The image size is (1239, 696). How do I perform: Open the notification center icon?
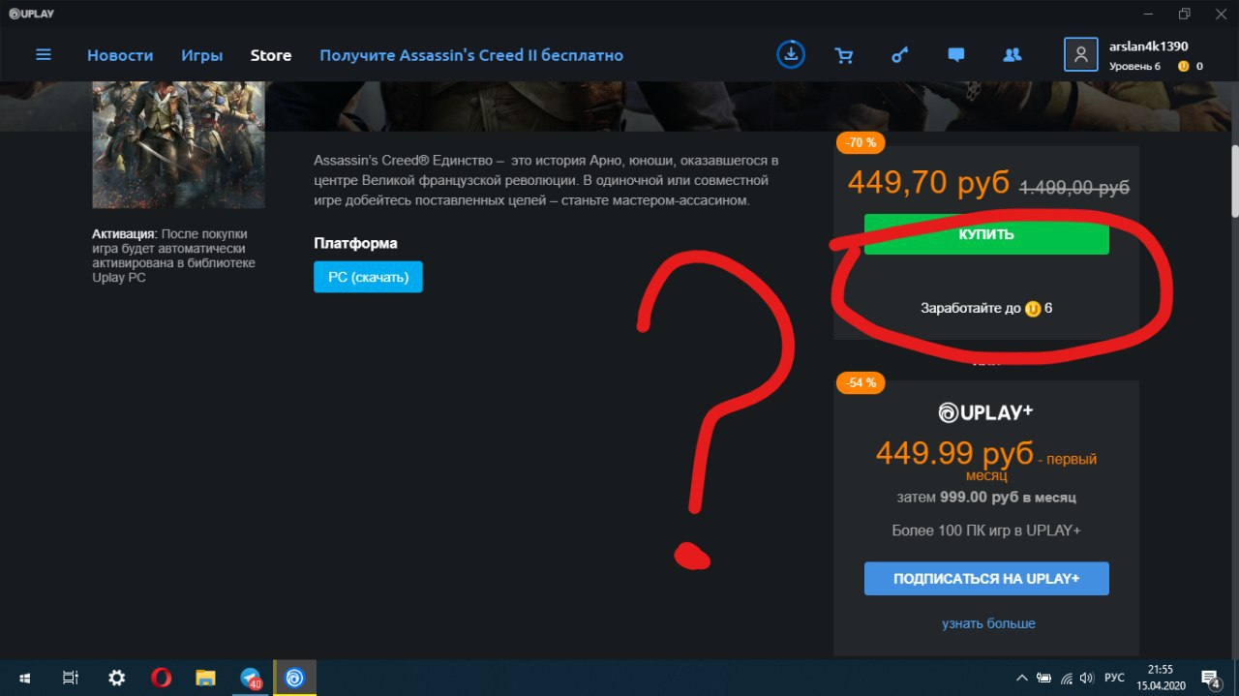pyautogui.click(x=1211, y=678)
